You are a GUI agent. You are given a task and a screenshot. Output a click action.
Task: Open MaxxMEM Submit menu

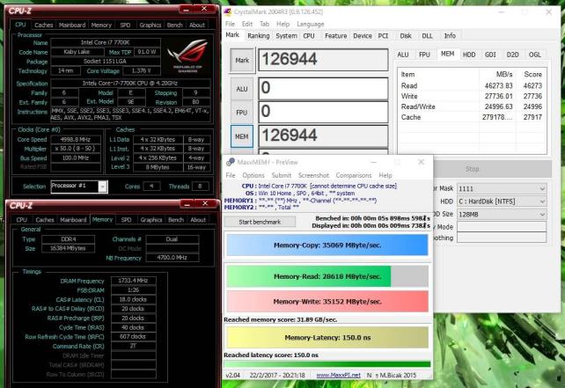tap(282, 175)
